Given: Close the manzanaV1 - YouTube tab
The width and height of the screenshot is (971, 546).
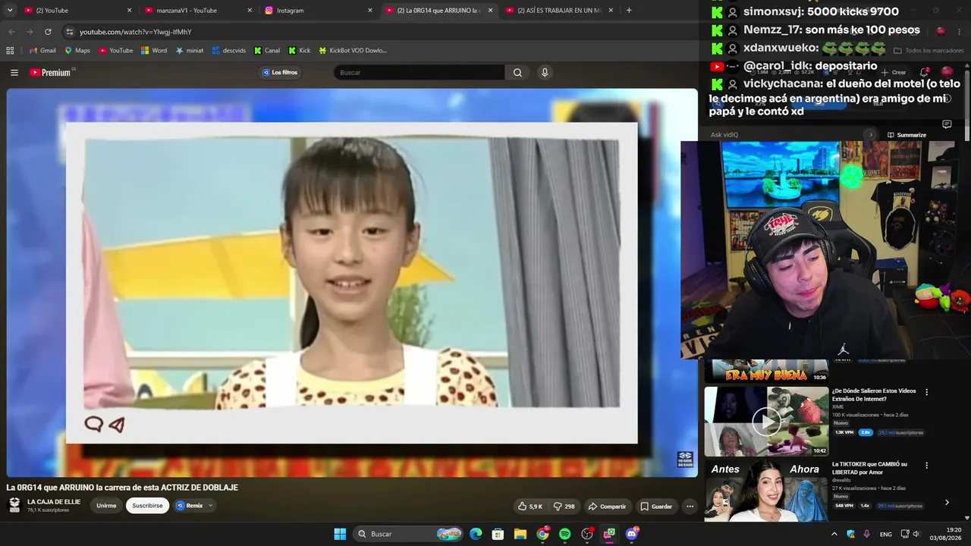Looking at the screenshot, I should (250, 11).
